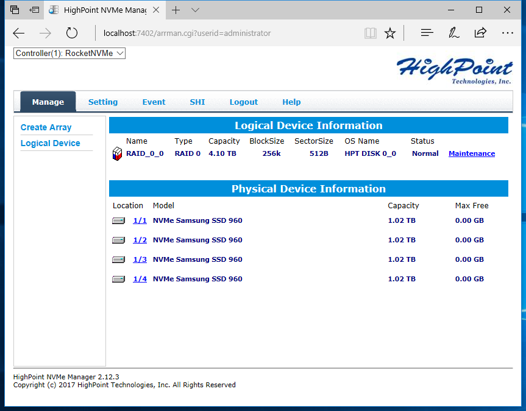Go back in the browser

click(19, 33)
